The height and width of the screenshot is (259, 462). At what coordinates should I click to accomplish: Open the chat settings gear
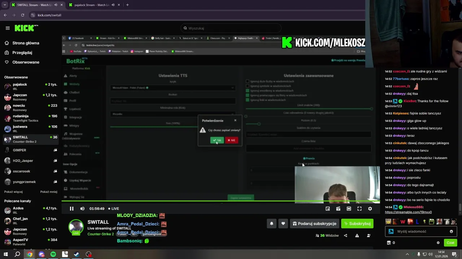pos(438,243)
